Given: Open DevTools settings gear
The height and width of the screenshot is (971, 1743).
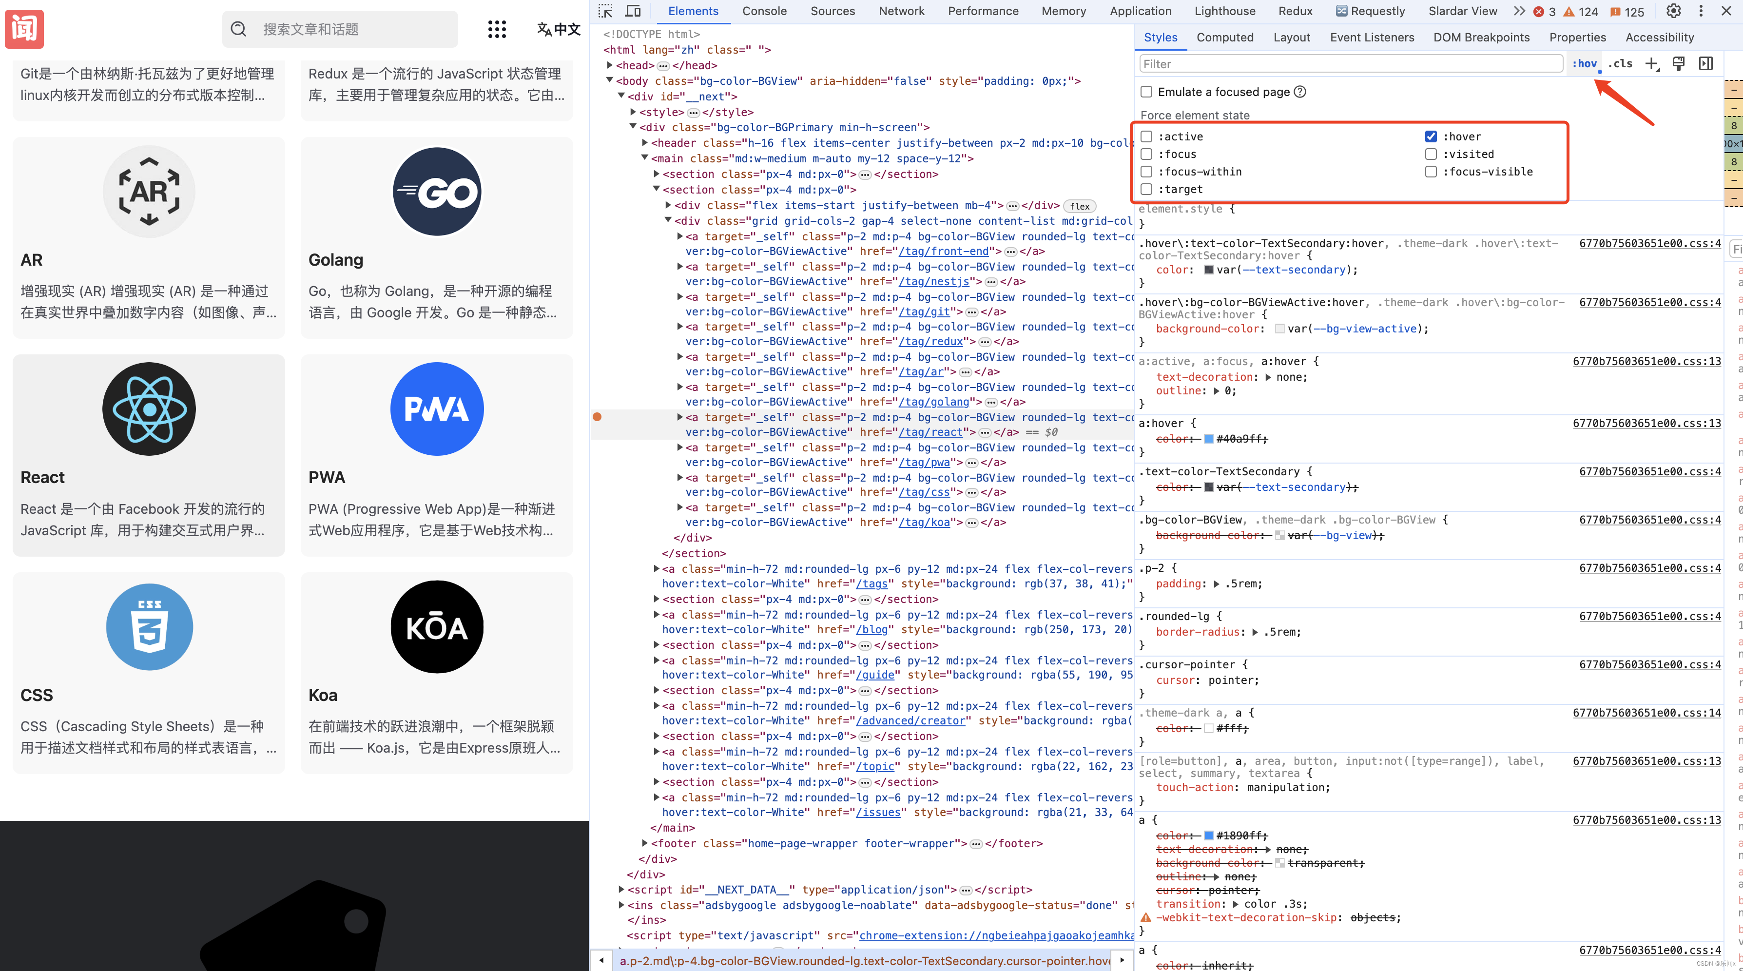Looking at the screenshot, I should pos(1674,11).
